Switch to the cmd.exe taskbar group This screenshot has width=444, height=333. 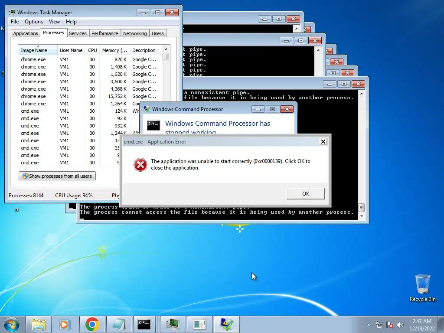tap(144, 324)
